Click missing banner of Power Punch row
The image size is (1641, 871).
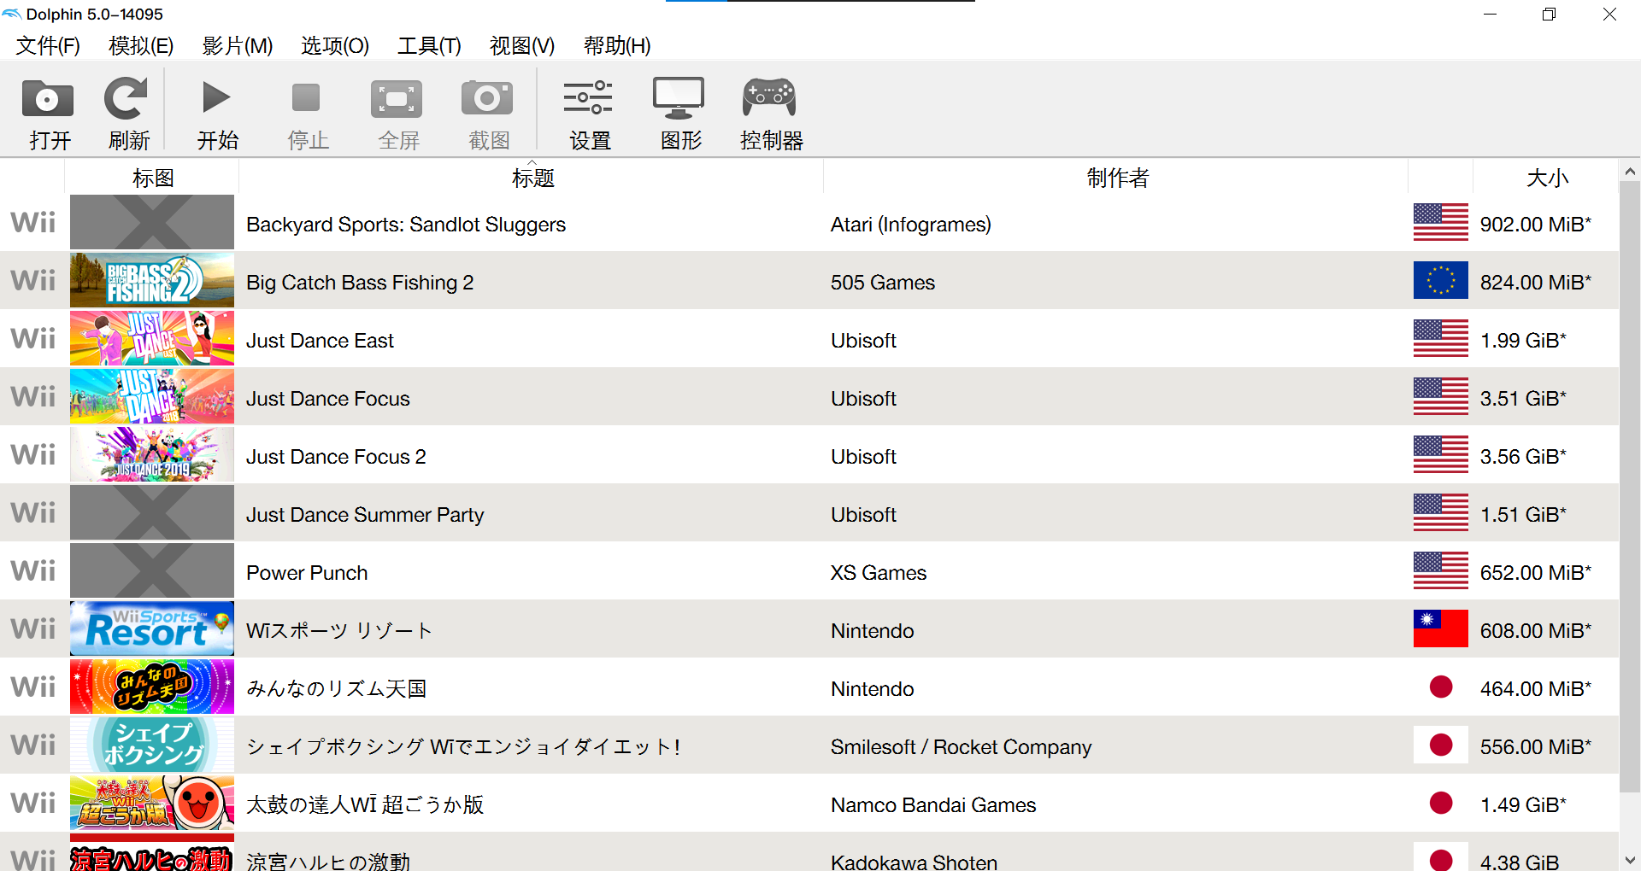pos(152,570)
